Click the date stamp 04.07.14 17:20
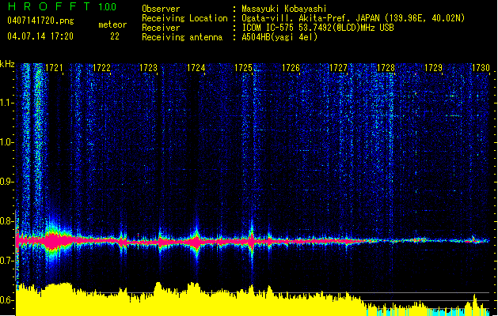Screen dimensions: 498x316 click(40, 36)
